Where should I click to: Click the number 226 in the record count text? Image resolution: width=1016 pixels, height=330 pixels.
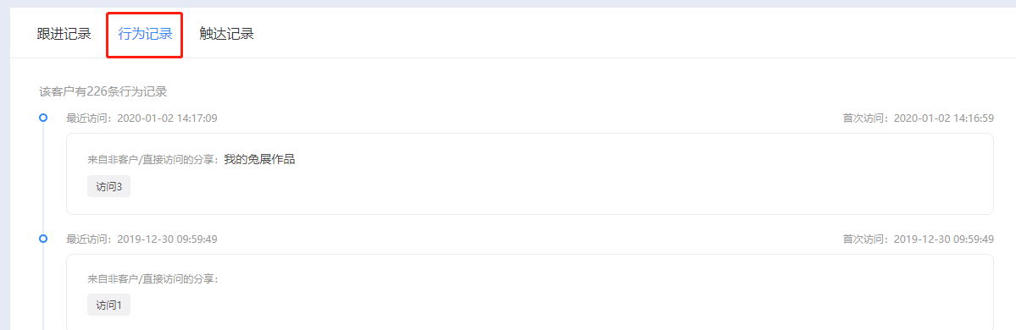tap(97, 91)
